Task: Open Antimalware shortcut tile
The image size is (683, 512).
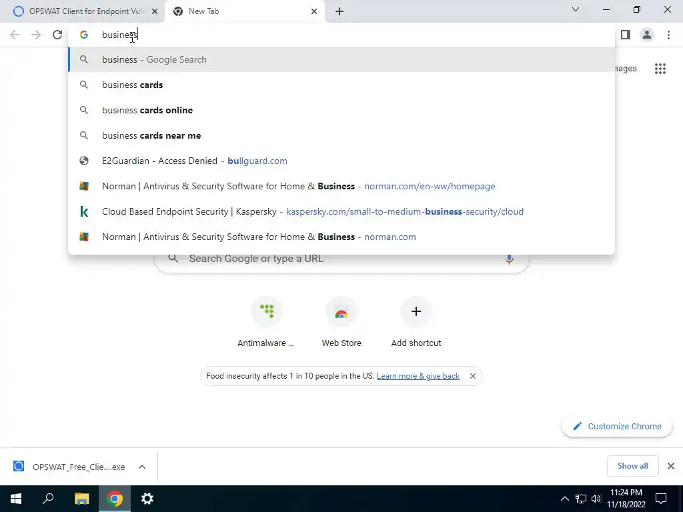Action: click(265, 323)
